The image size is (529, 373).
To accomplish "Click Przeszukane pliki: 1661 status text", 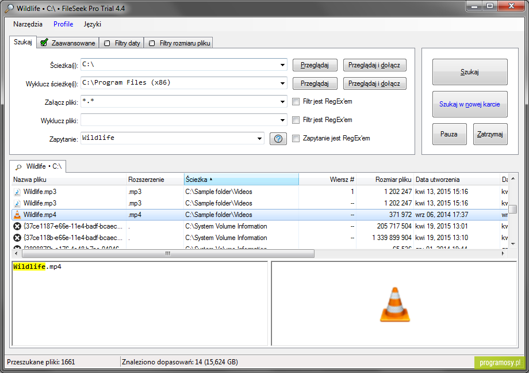I will tap(41, 362).
